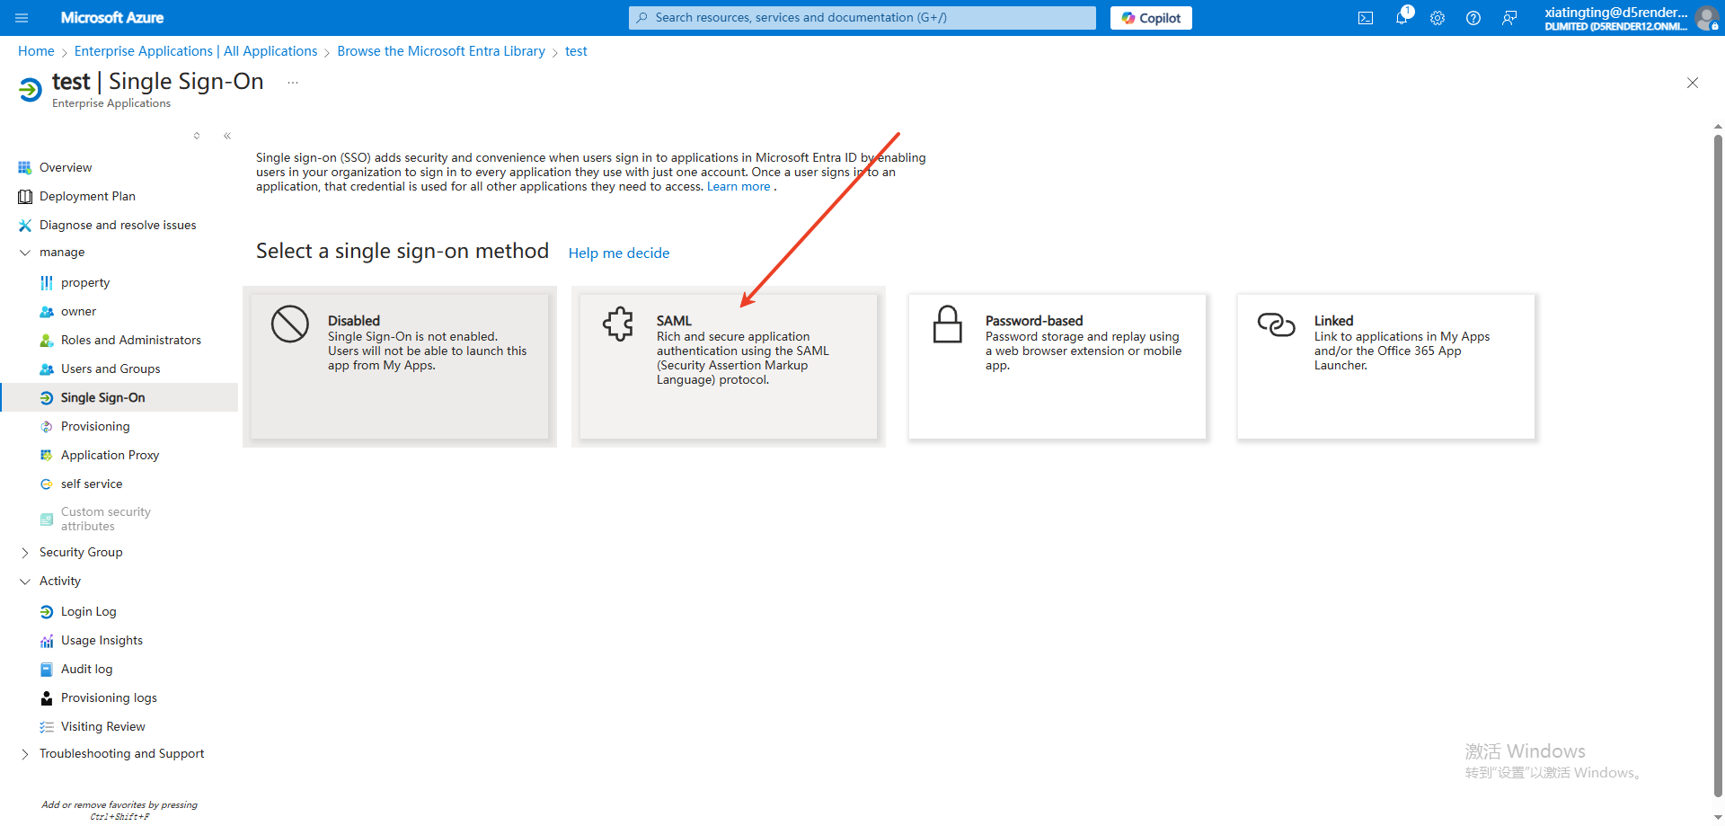This screenshot has width=1725, height=826.
Task: Open the self service label
Action: (92, 484)
